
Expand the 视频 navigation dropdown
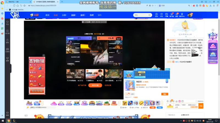(x=73, y=15)
